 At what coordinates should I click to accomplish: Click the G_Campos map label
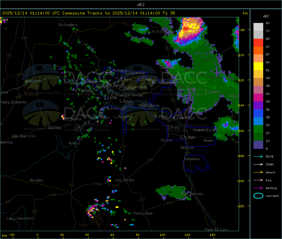click(x=213, y=92)
